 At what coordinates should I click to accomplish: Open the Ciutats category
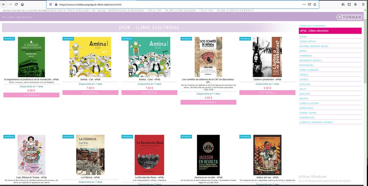304,79
